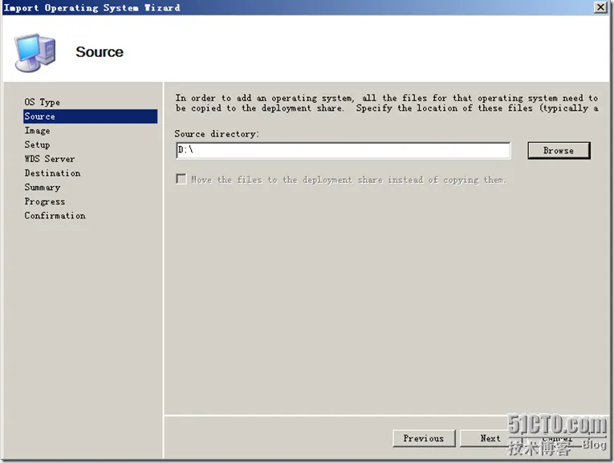Select the OS Type wizard step

click(x=43, y=102)
